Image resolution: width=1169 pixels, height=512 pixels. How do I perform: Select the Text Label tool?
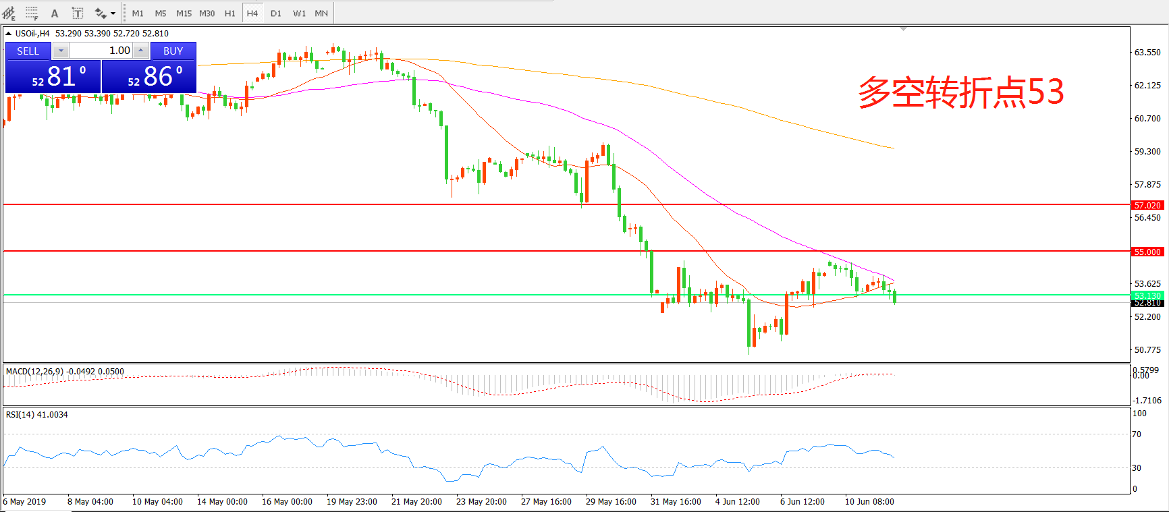78,13
